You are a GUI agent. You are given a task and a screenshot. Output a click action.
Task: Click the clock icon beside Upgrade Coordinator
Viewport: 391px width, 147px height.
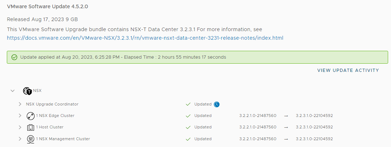pos(217,104)
